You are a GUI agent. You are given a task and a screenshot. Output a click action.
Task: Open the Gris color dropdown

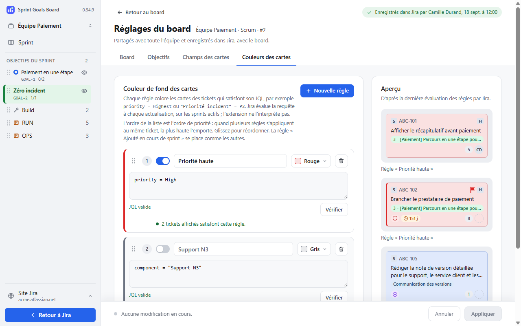coord(314,249)
